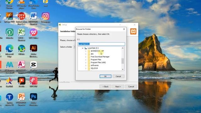Select Free Download Manager folder

click(x=100, y=57)
